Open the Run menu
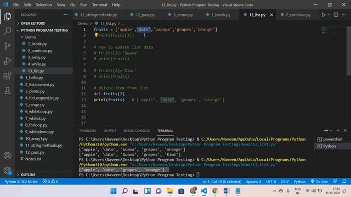The width and height of the screenshot is (351, 197). [84, 5]
